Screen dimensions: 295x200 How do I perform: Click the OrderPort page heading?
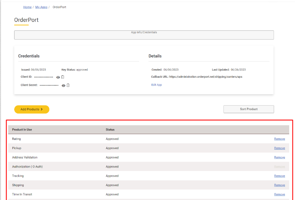click(26, 20)
